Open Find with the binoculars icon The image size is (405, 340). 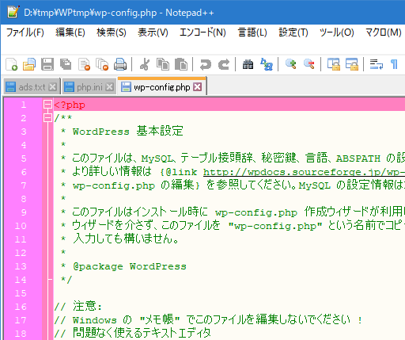coord(248,64)
